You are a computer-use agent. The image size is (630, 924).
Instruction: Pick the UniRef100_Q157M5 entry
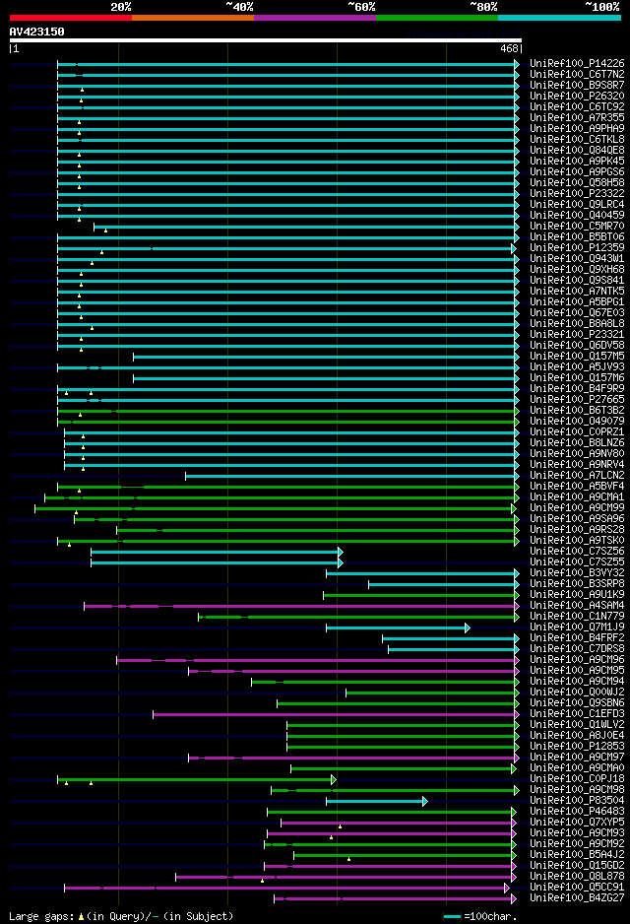(x=577, y=357)
